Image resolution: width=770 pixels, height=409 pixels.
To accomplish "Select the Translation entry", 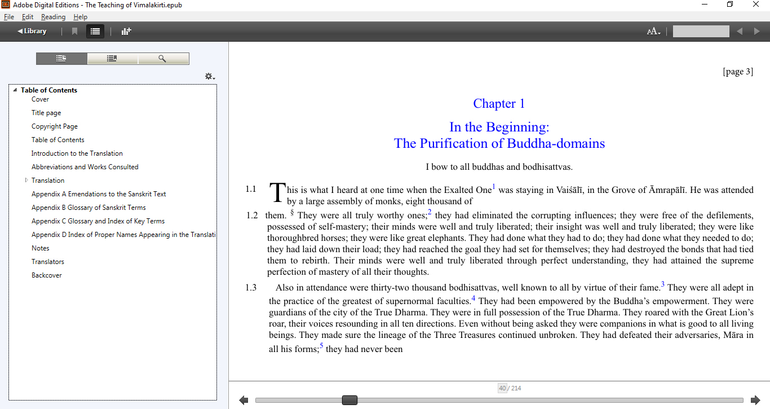I will pos(48,181).
